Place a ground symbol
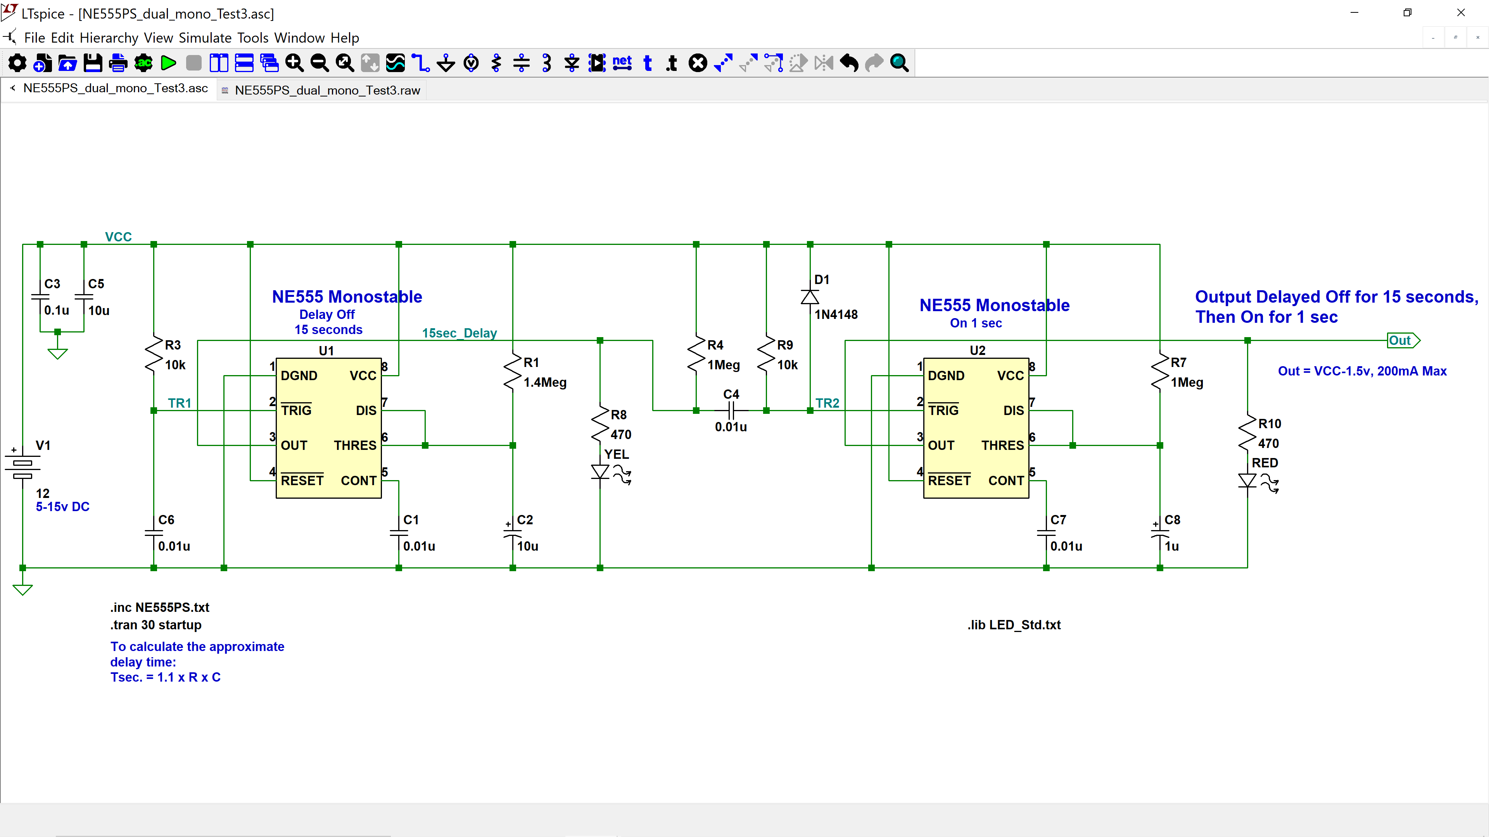This screenshot has width=1489, height=837. 446,63
